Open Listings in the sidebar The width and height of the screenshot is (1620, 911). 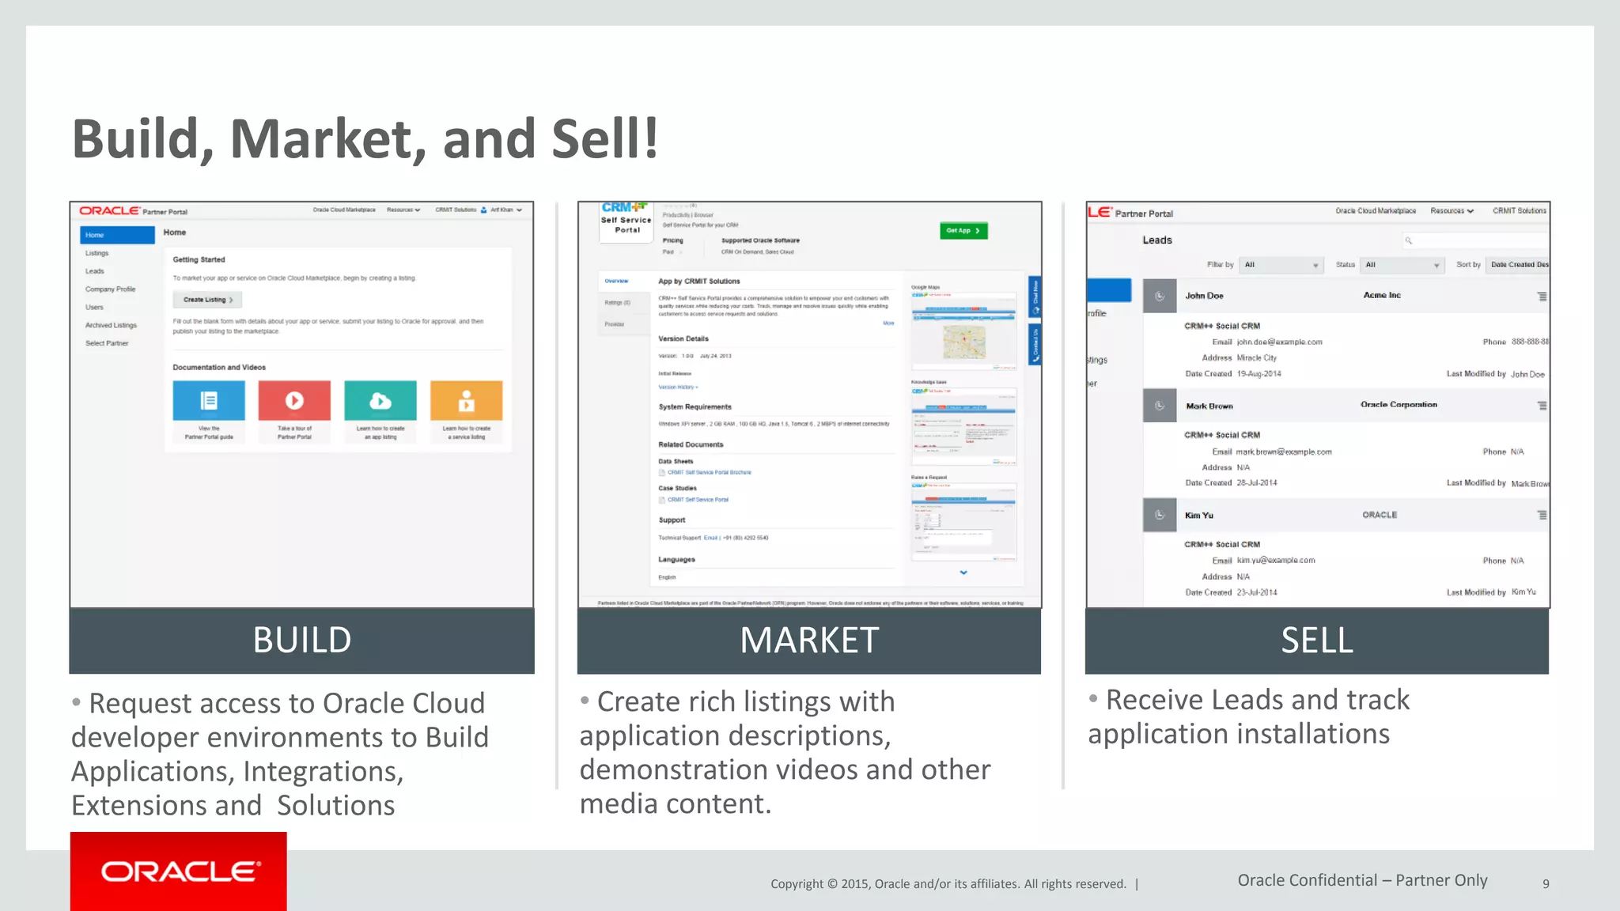point(97,253)
